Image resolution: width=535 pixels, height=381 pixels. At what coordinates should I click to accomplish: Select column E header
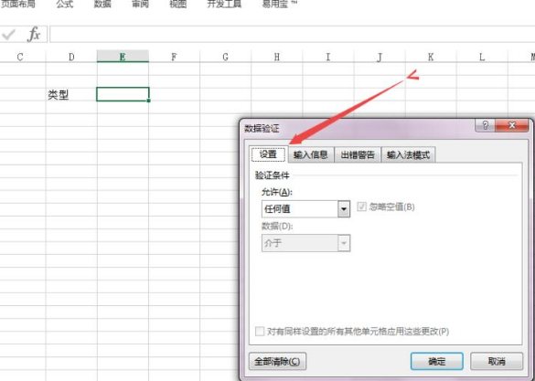click(123, 57)
